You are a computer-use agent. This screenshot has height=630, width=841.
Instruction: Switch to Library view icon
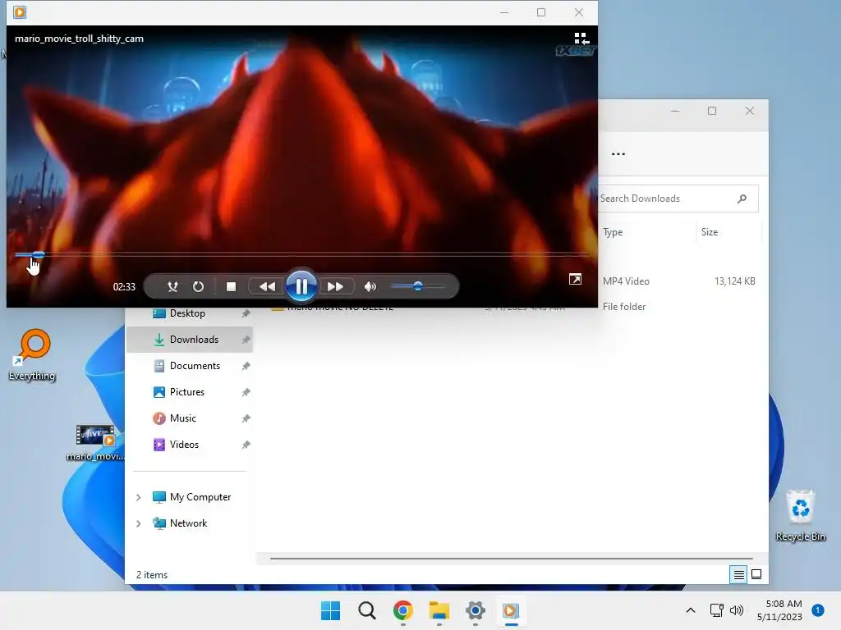point(581,39)
